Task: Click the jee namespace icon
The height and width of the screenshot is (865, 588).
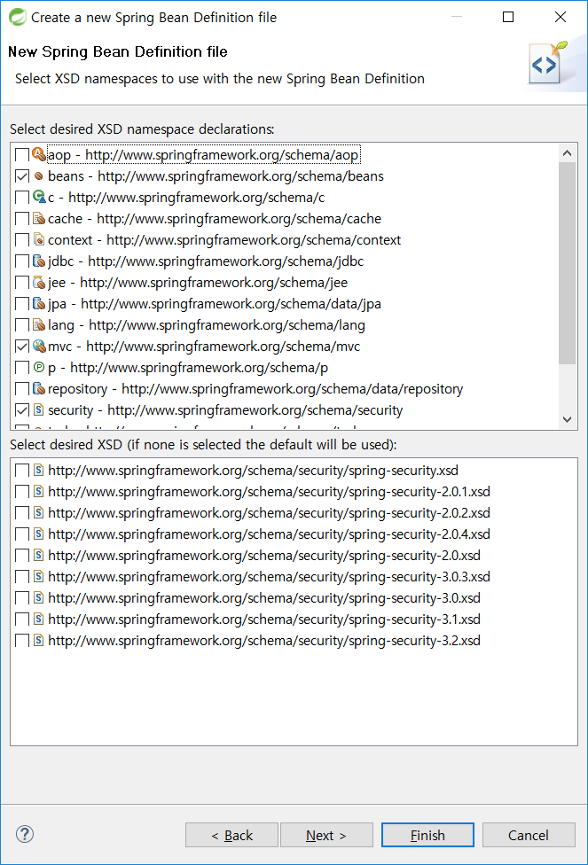Action: (x=39, y=283)
